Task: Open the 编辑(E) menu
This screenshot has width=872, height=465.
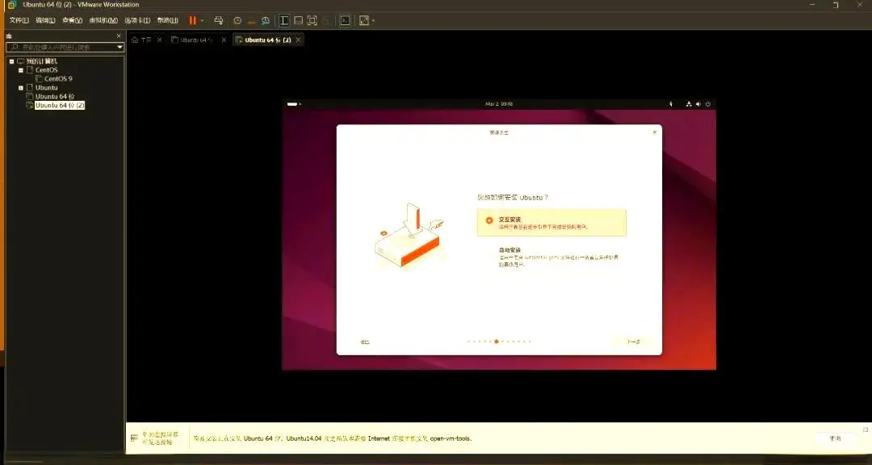Action: click(x=45, y=20)
